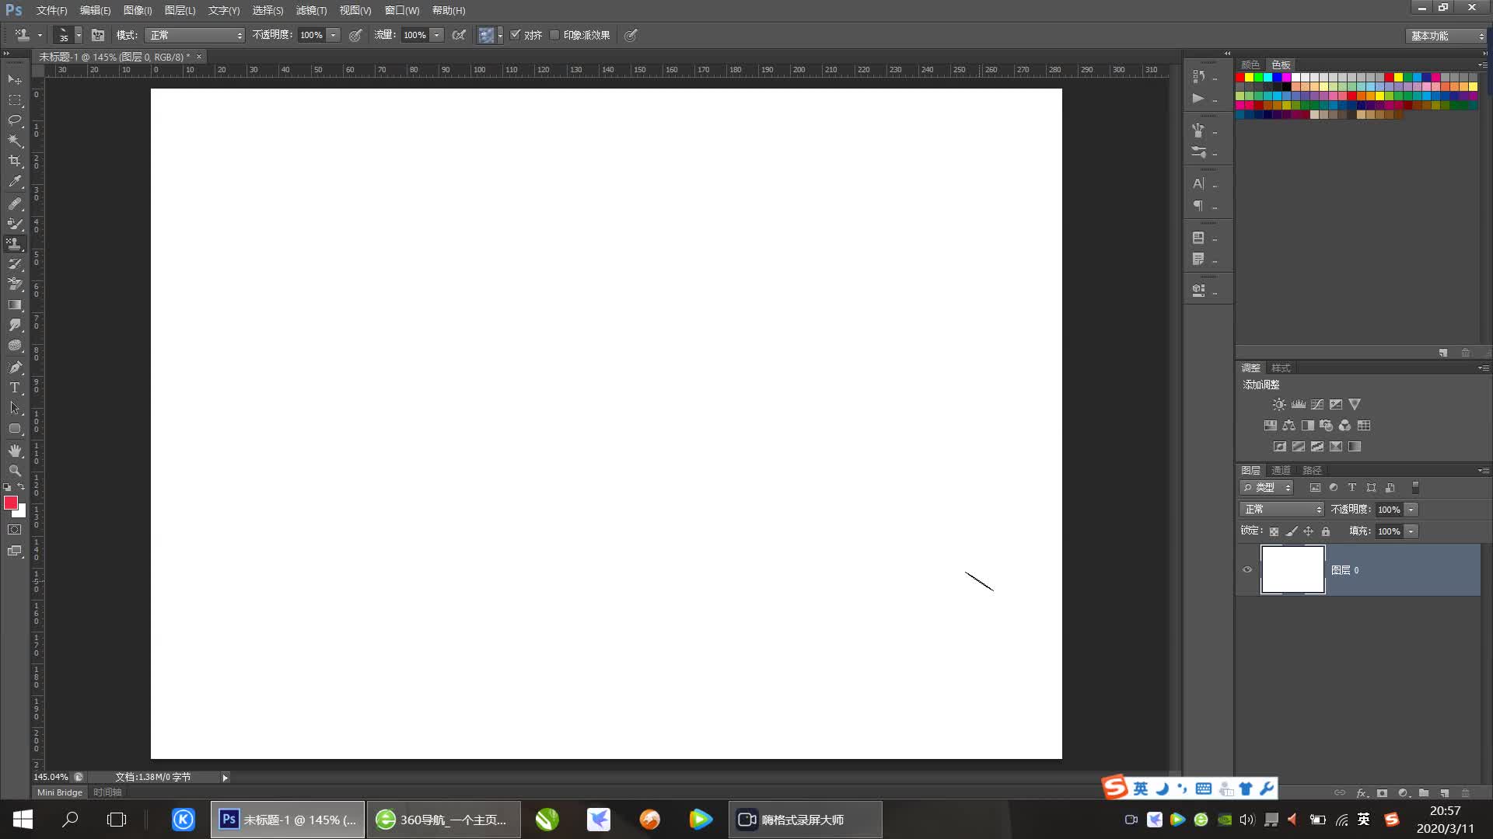This screenshot has width=1493, height=839.
Task: Click the red foreground color swatch
Action: pos(10,503)
